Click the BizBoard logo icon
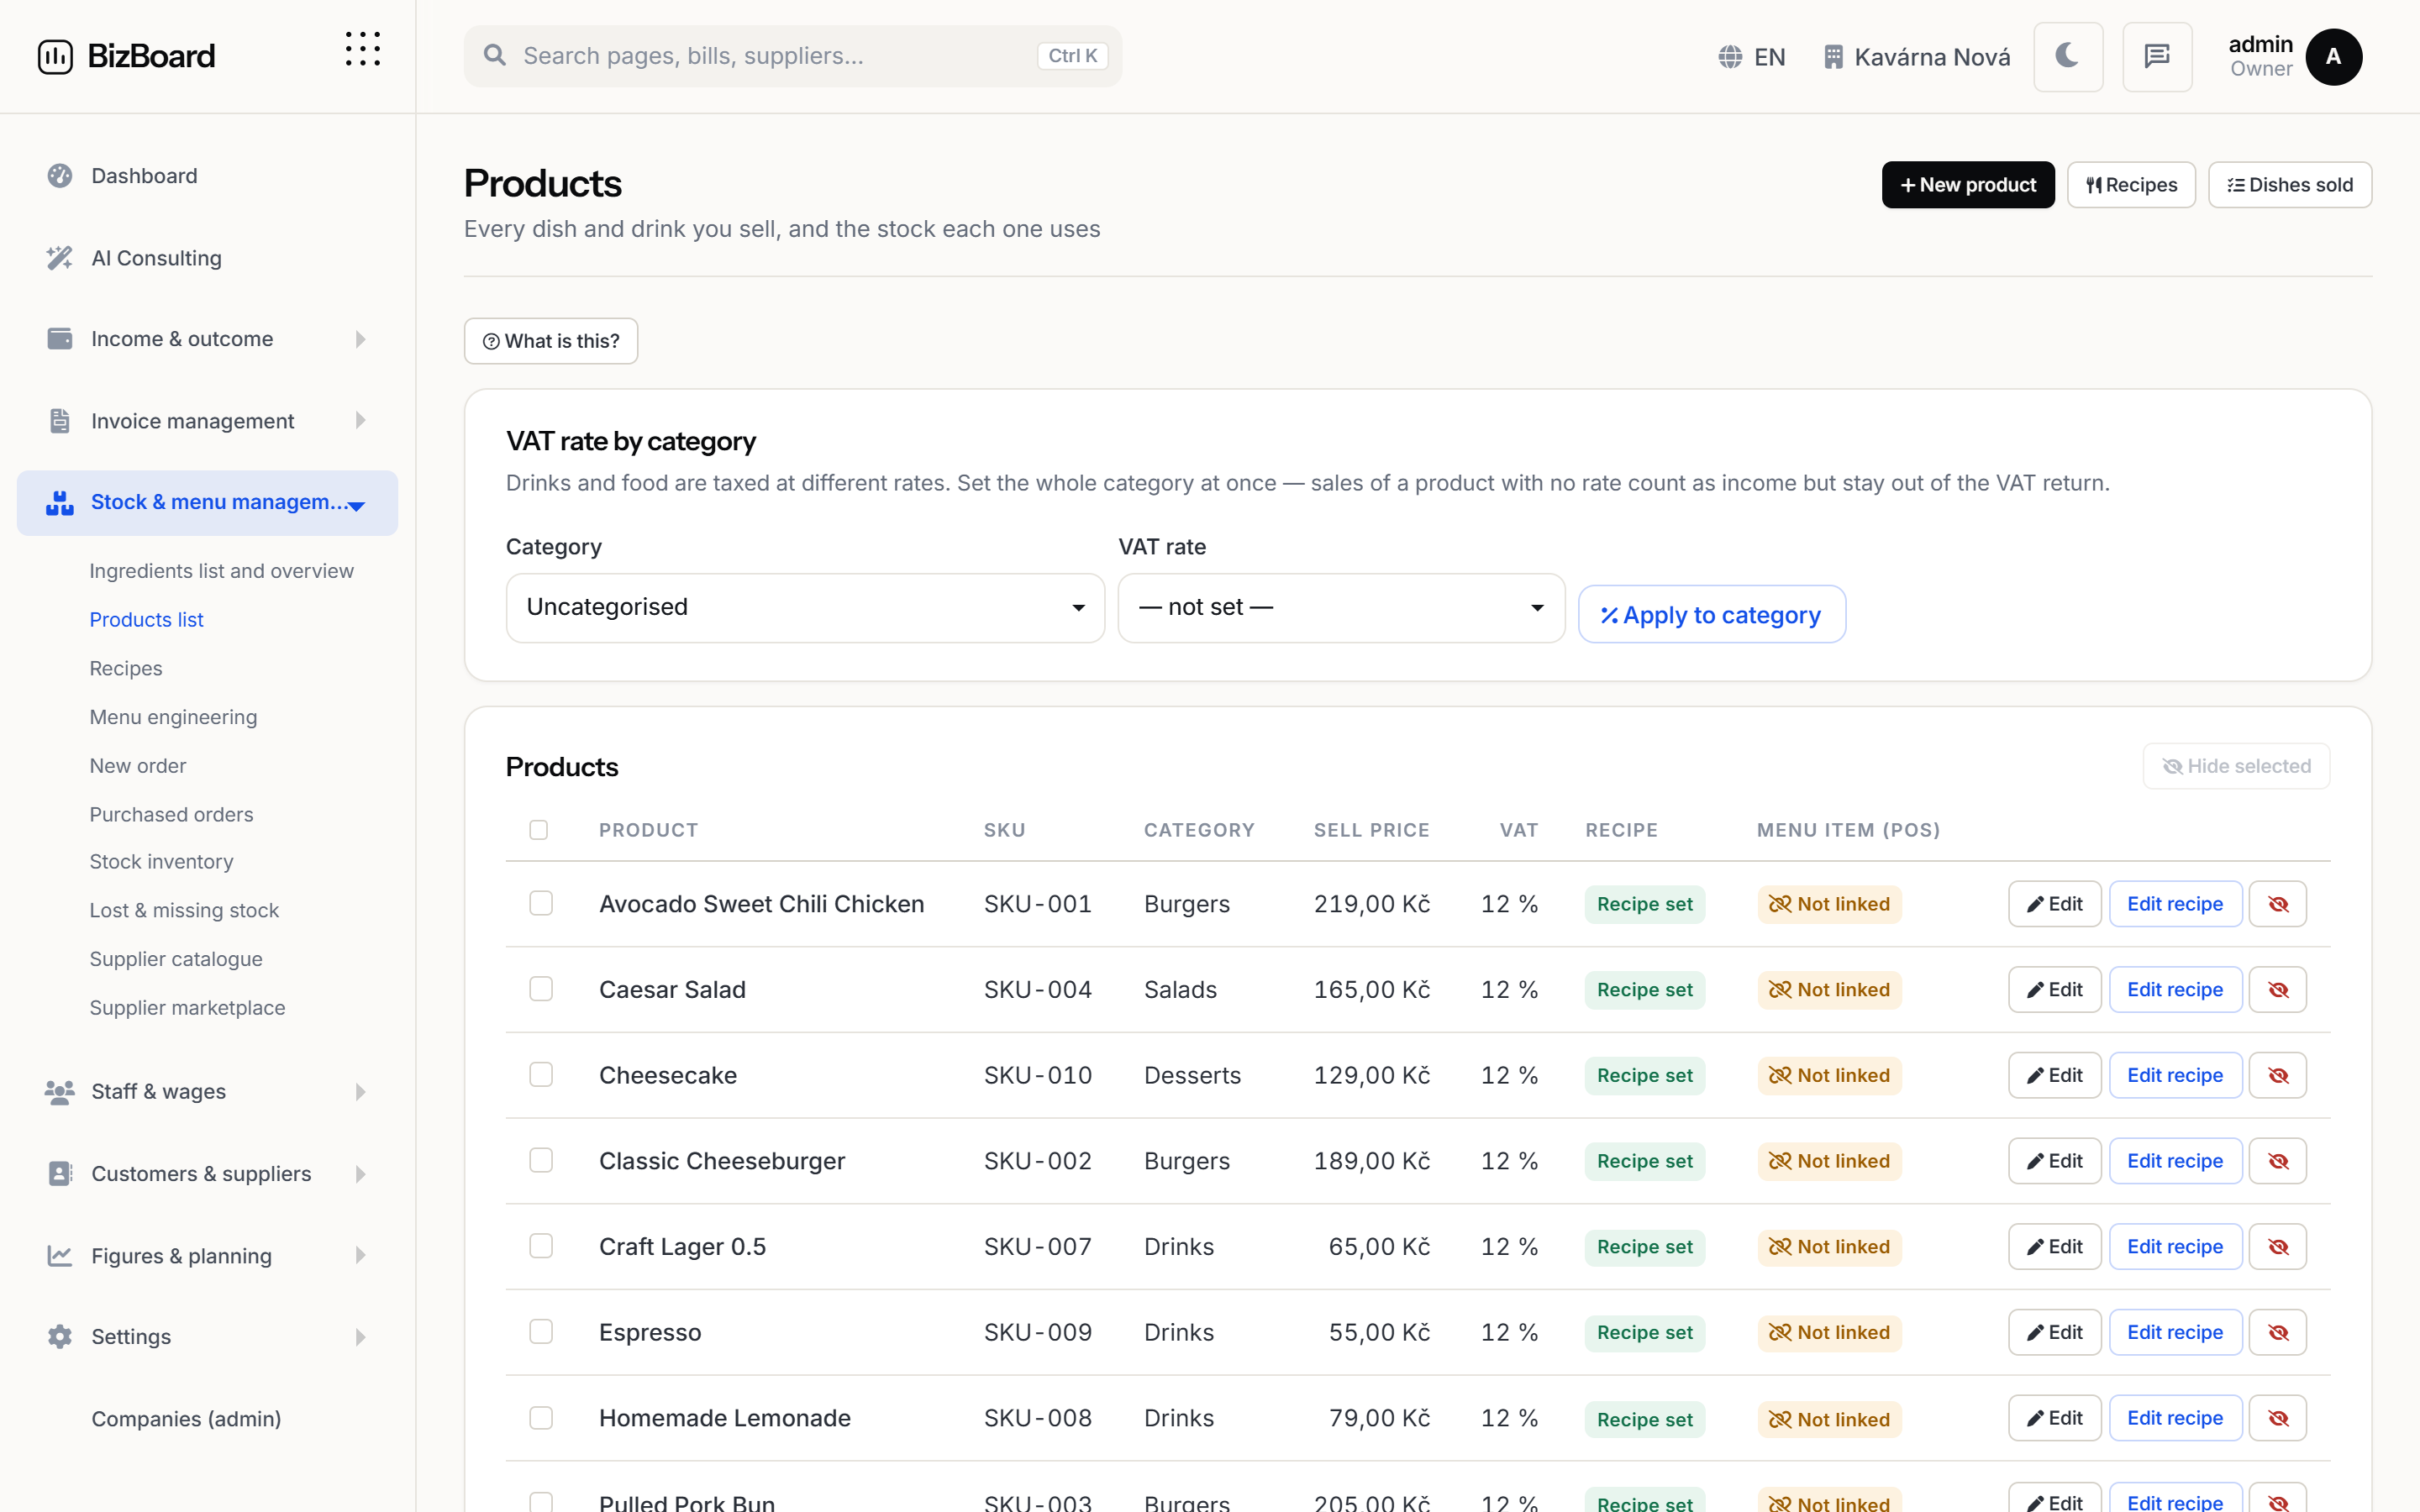 pyautogui.click(x=55, y=56)
